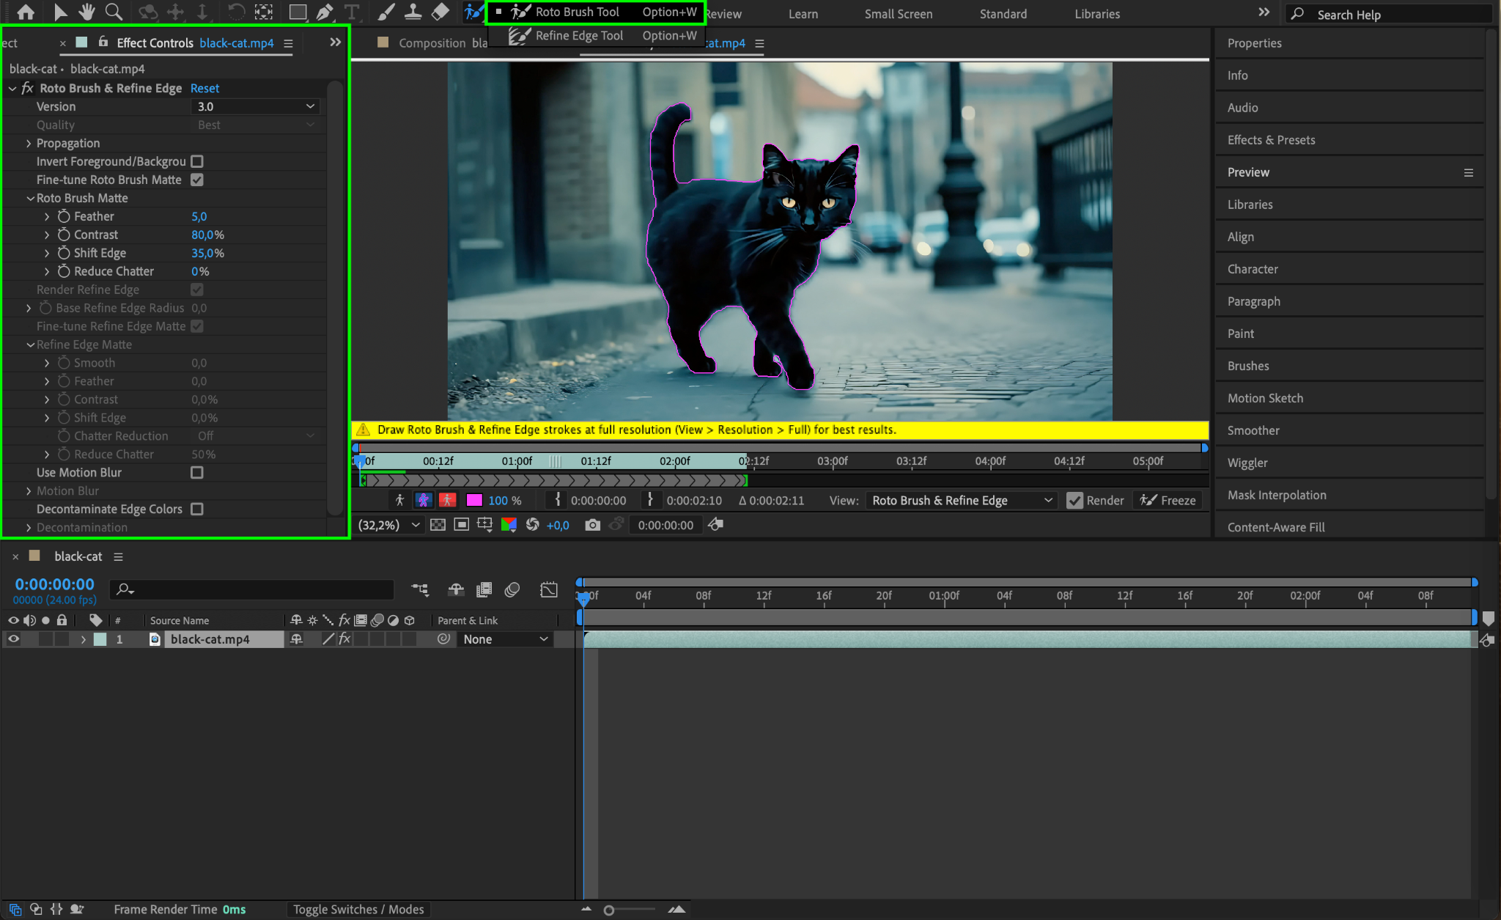The height and width of the screenshot is (920, 1501).
Task: Select the Eraser tool
Action: pyautogui.click(x=440, y=12)
